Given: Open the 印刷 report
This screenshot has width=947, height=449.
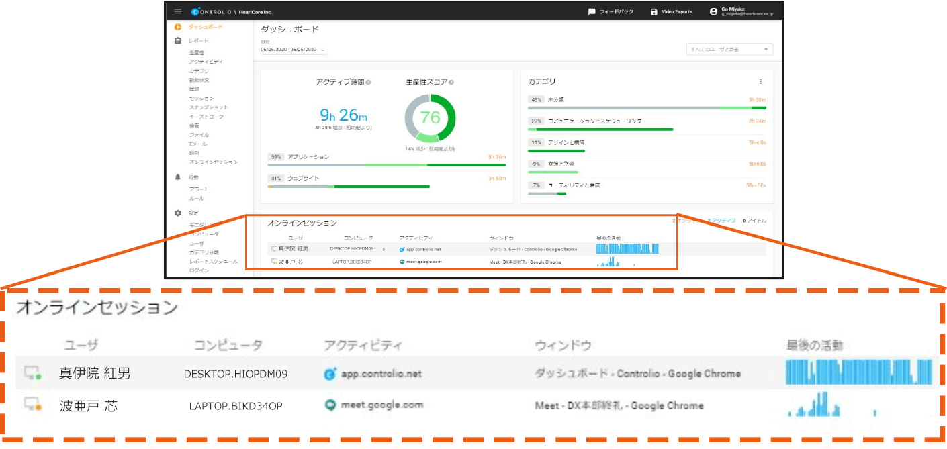Looking at the screenshot, I should tap(194, 153).
